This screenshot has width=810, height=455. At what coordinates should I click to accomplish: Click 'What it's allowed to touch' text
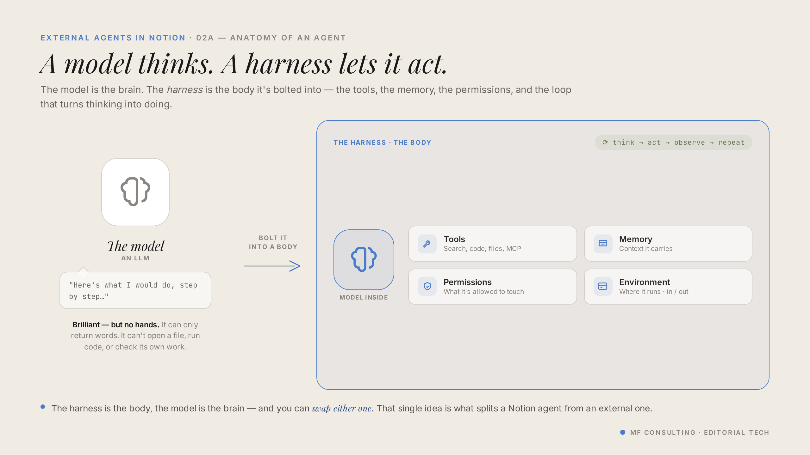(x=483, y=292)
